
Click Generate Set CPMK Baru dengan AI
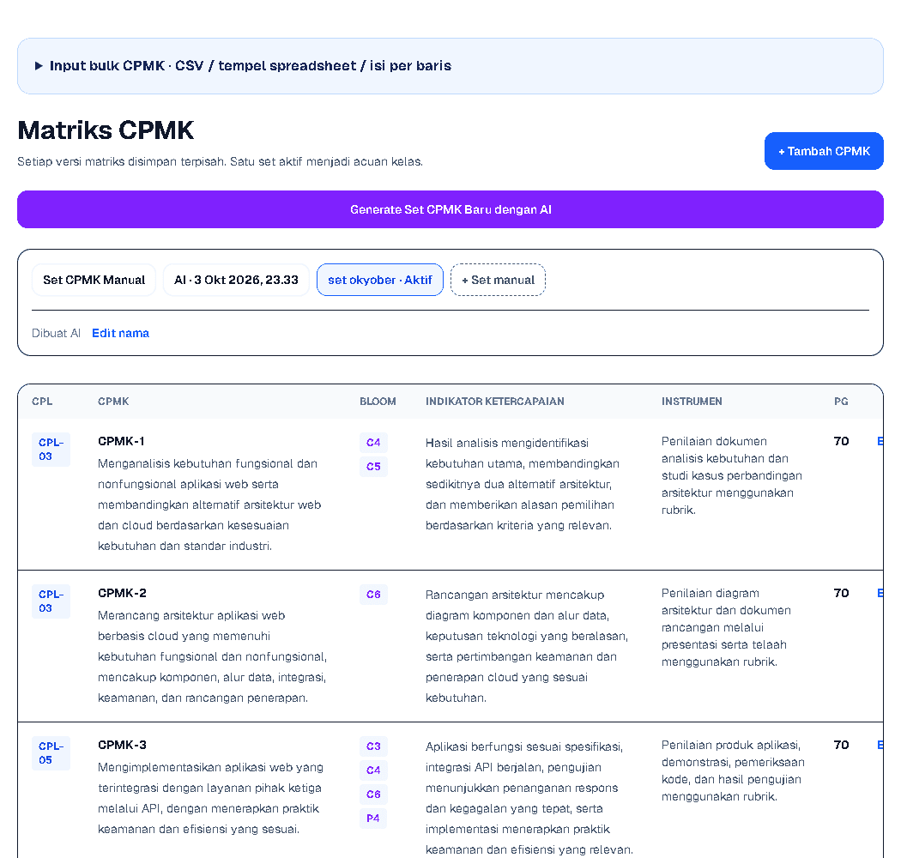tap(450, 209)
